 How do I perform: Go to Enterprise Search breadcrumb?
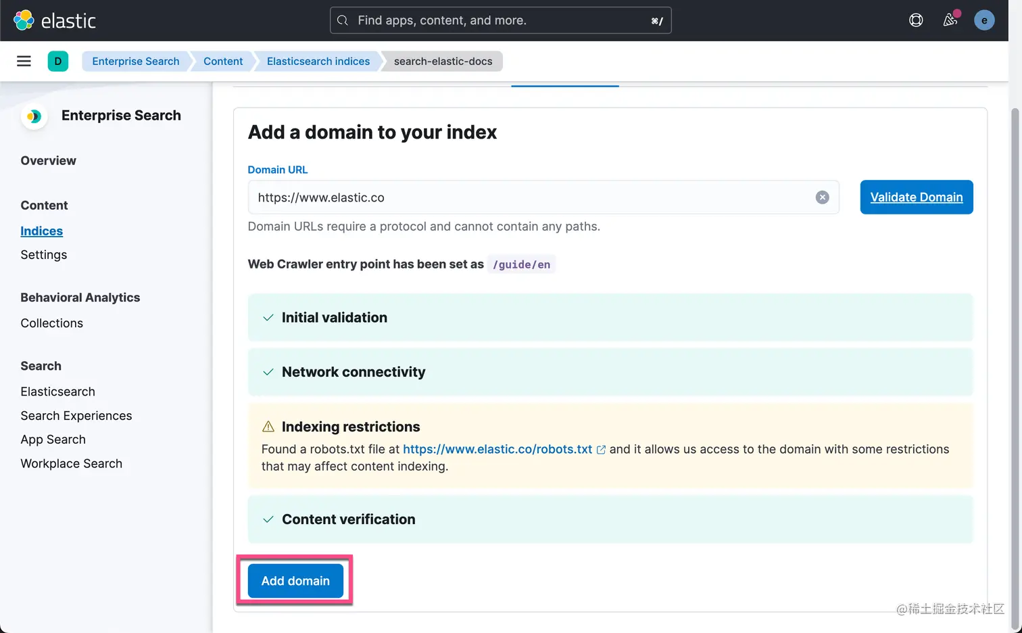(x=136, y=61)
